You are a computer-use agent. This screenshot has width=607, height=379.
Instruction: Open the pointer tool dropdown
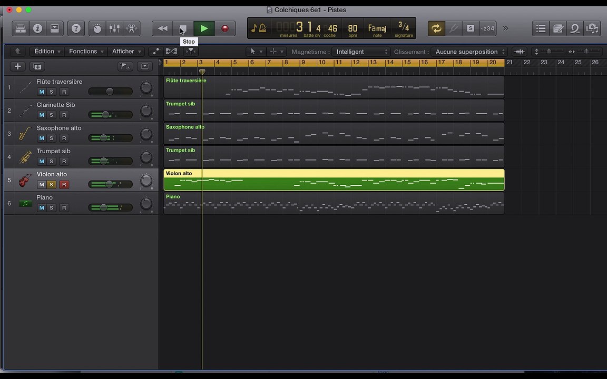tap(256, 52)
